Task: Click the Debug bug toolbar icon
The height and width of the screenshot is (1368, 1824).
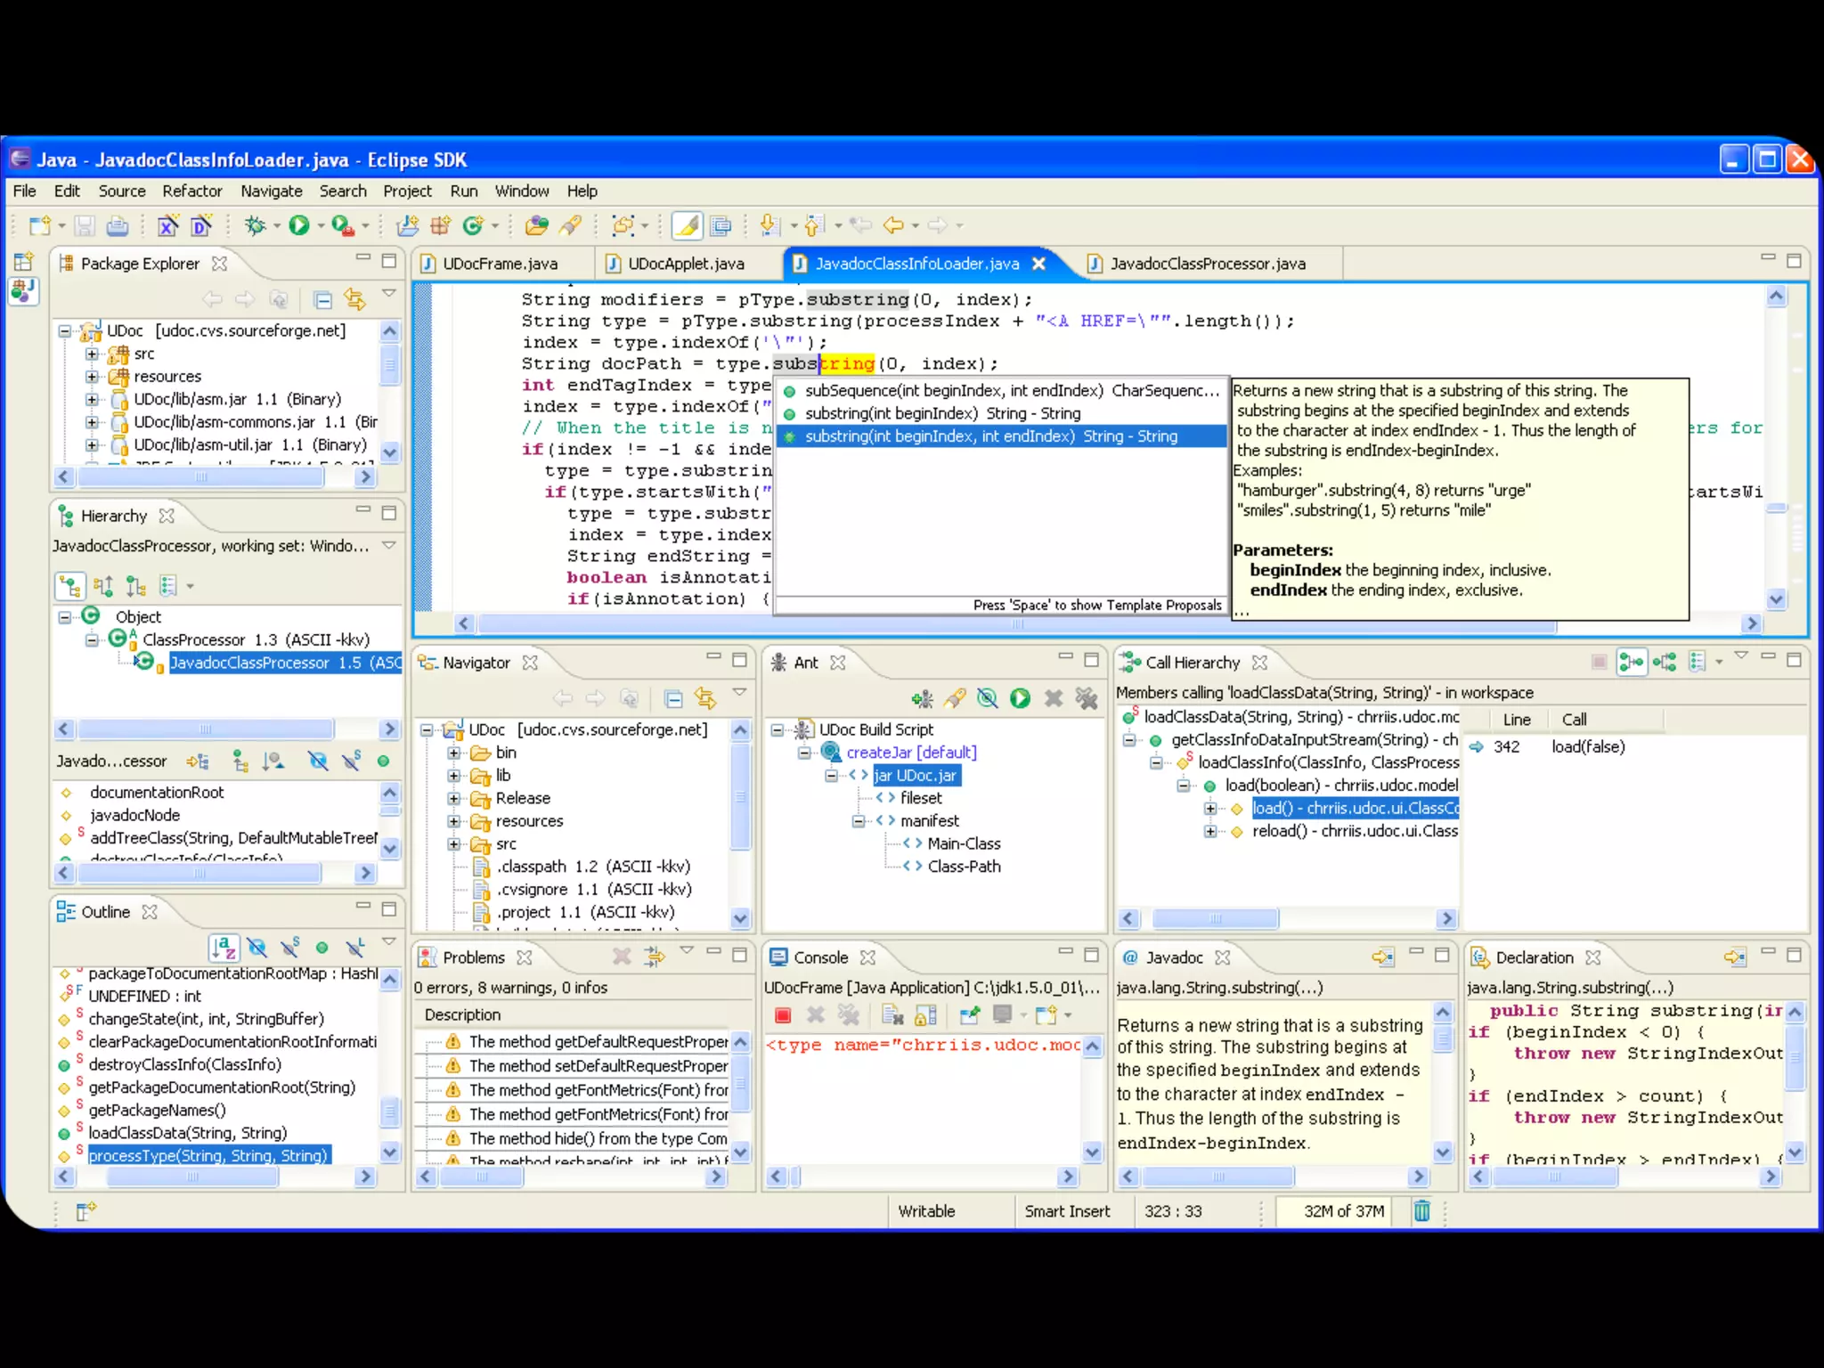Action: [x=256, y=225]
